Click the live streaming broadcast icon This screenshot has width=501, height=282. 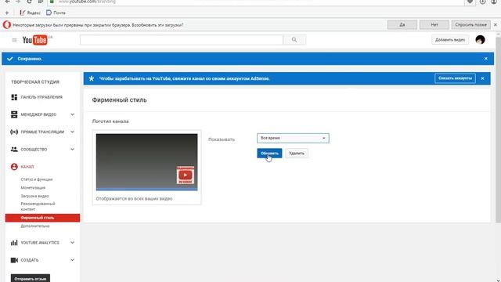click(x=14, y=132)
